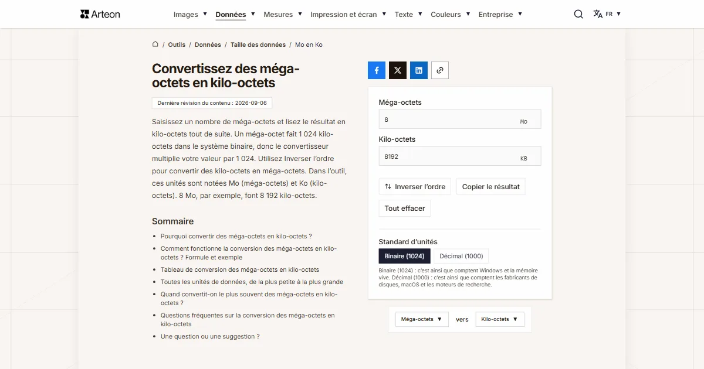Open the Couleurs menu

451,14
